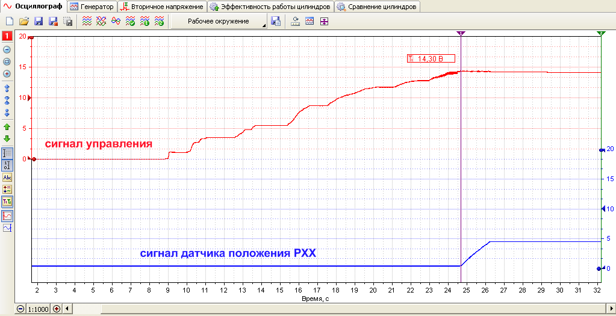
Task: Toggle the blue graph view button
Action: [7, 228]
